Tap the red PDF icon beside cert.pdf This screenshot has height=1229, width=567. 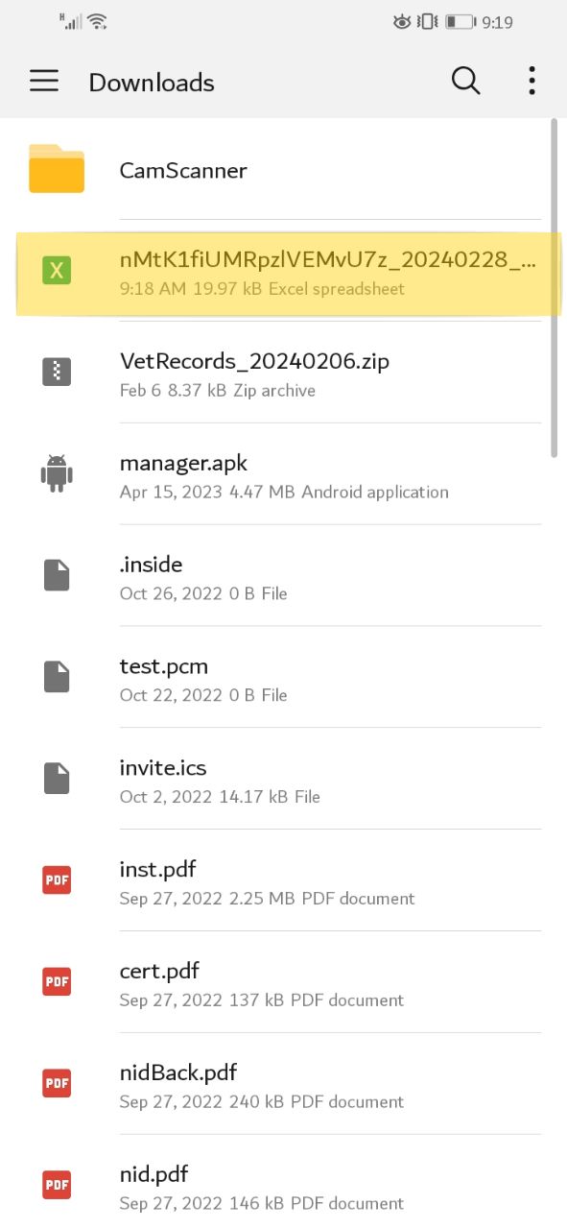click(57, 981)
